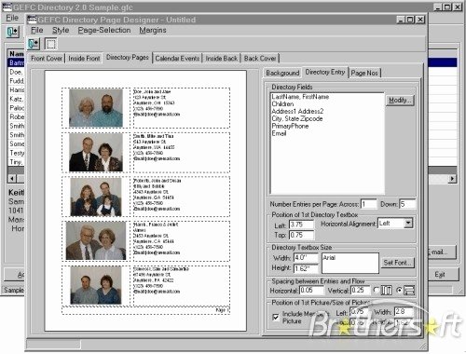
Task: Click the entries Across input field
Action: pos(368,204)
